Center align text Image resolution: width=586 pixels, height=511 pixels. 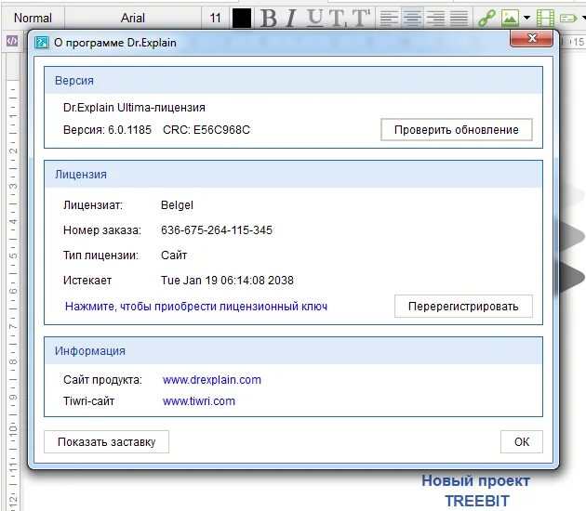[413, 18]
